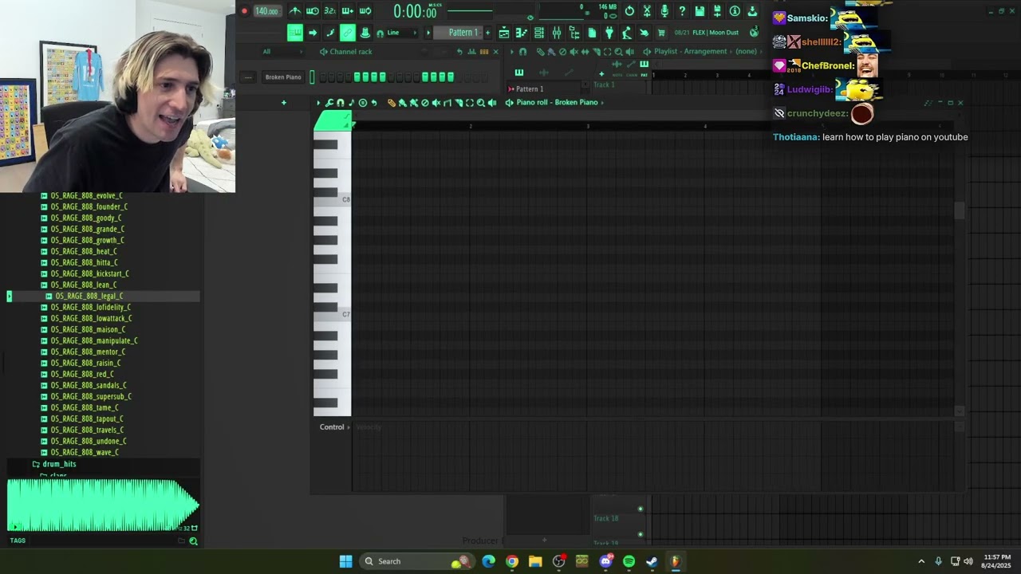Select the piano roll Zoom magnifier tool
This screenshot has height=574, width=1021.
481,103
